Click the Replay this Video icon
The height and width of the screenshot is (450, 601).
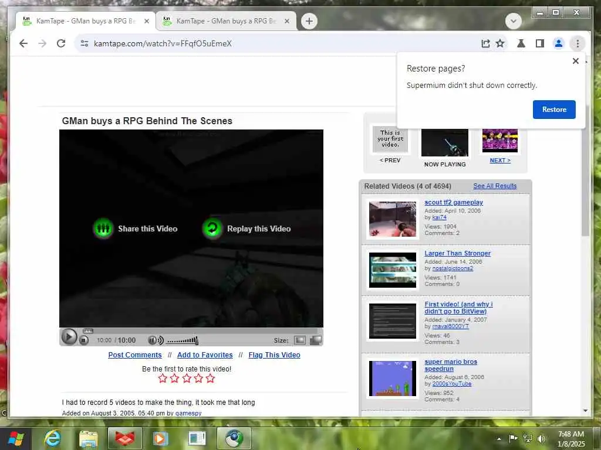tap(212, 229)
